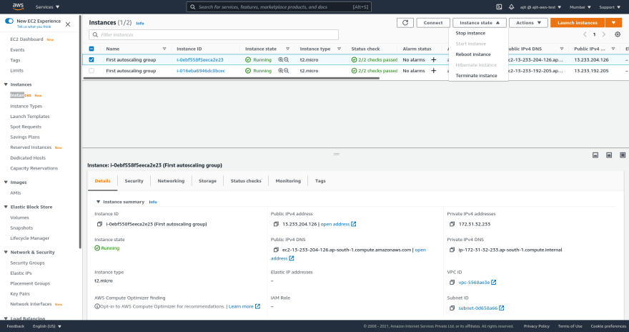Maximize details panel with third layout icon
Image resolution: width=629 pixels, height=332 pixels.
click(x=623, y=155)
